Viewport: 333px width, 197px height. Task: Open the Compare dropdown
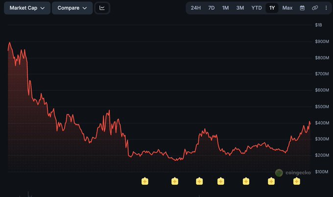coord(72,8)
